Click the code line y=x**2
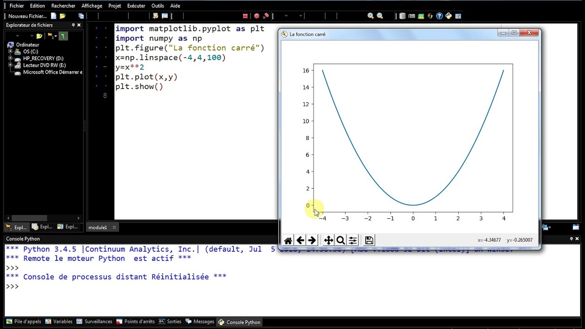 point(129,67)
